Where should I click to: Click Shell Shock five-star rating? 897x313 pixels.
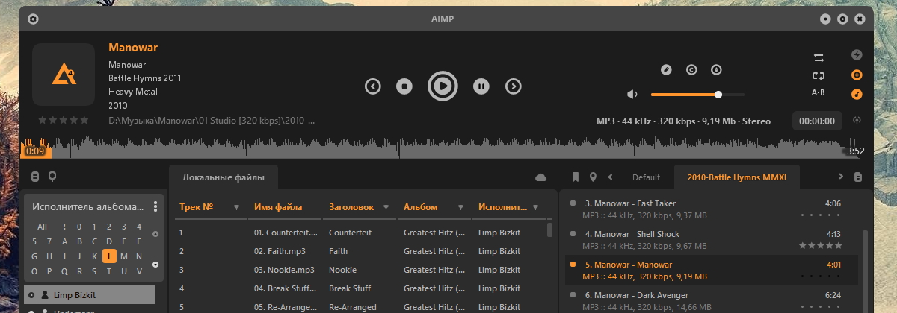pos(820,245)
